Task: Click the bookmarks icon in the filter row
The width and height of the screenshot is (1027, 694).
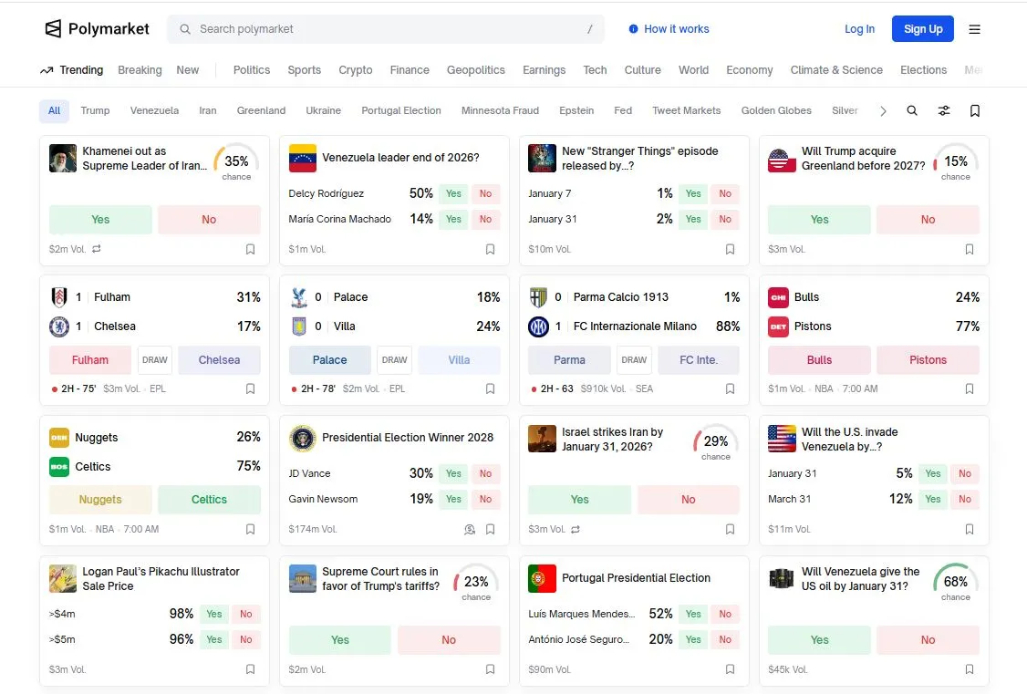Action: (974, 111)
